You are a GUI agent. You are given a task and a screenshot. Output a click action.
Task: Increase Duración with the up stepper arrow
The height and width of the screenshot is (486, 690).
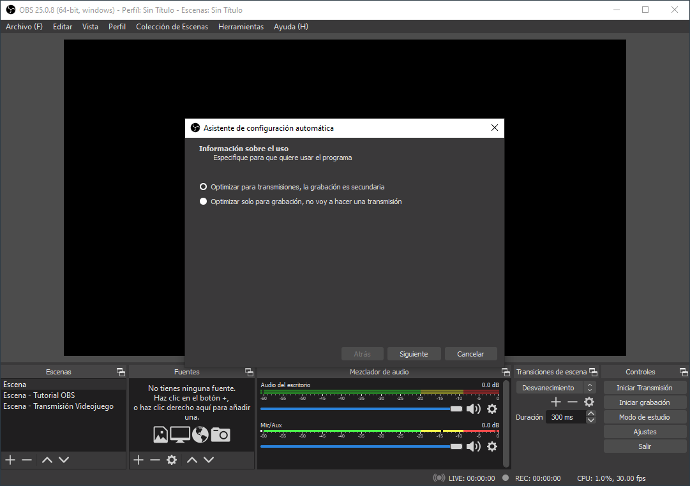click(x=590, y=413)
